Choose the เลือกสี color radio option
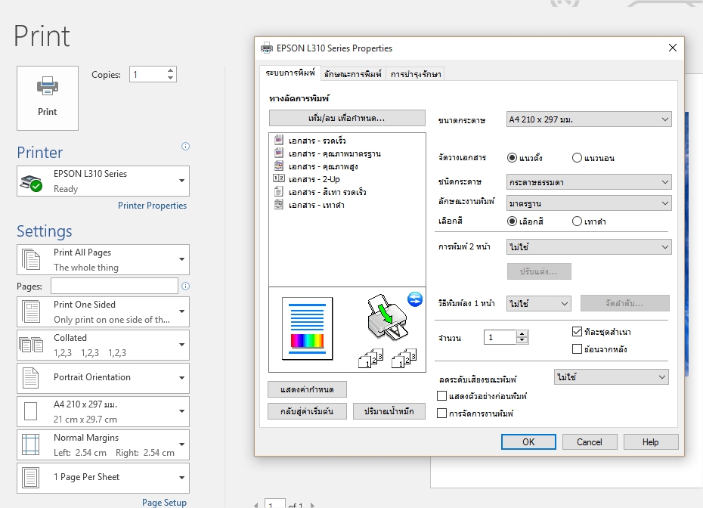The height and width of the screenshot is (508, 703). tap(512, 221)
